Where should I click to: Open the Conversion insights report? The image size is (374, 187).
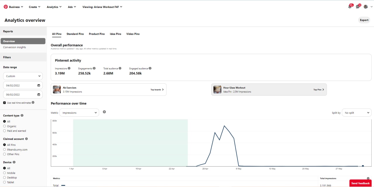pos(15,47)
